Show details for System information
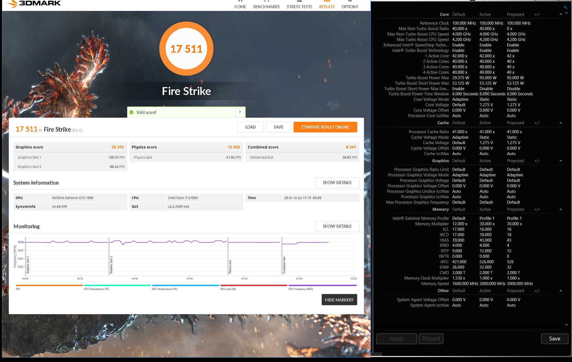This screenshot has height=362, width=572. coord(337,183)
